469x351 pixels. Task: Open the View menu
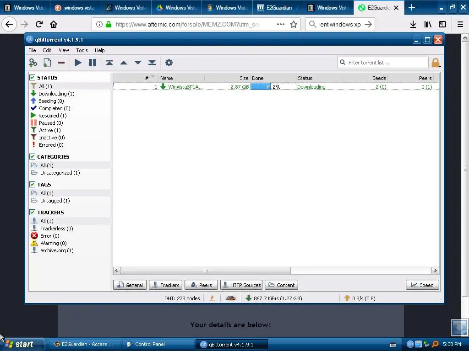(x=64, y=50)
